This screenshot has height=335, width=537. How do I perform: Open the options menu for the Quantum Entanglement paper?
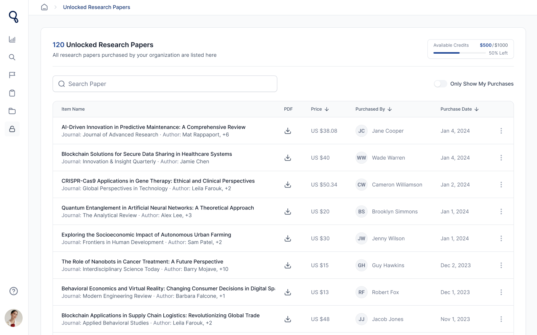pos(501,212)
